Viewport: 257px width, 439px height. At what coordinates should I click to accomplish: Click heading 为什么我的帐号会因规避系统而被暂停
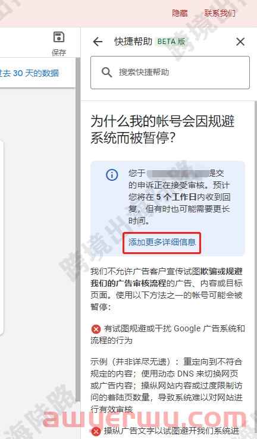pos(162,129)
